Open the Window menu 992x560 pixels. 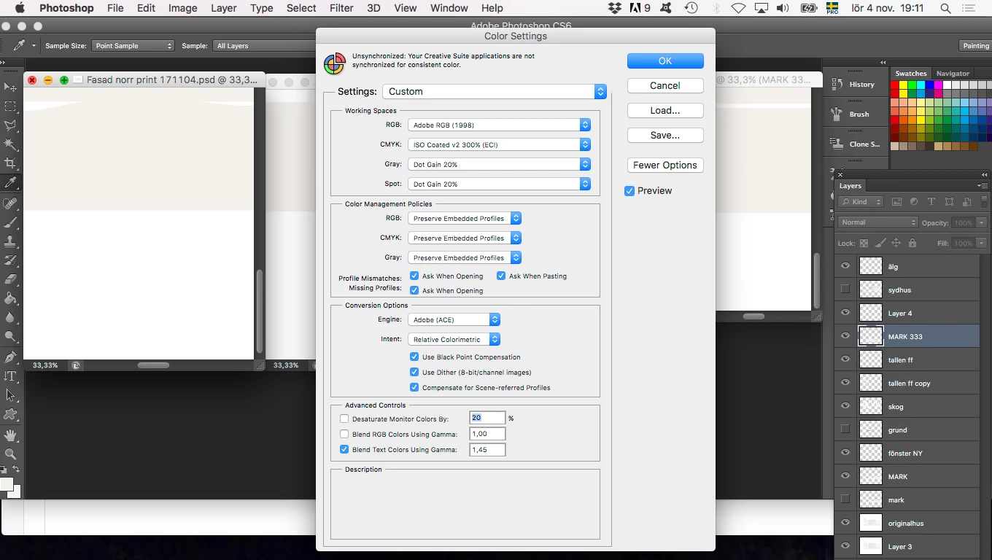pyautogui.click(x=449, y=8)
